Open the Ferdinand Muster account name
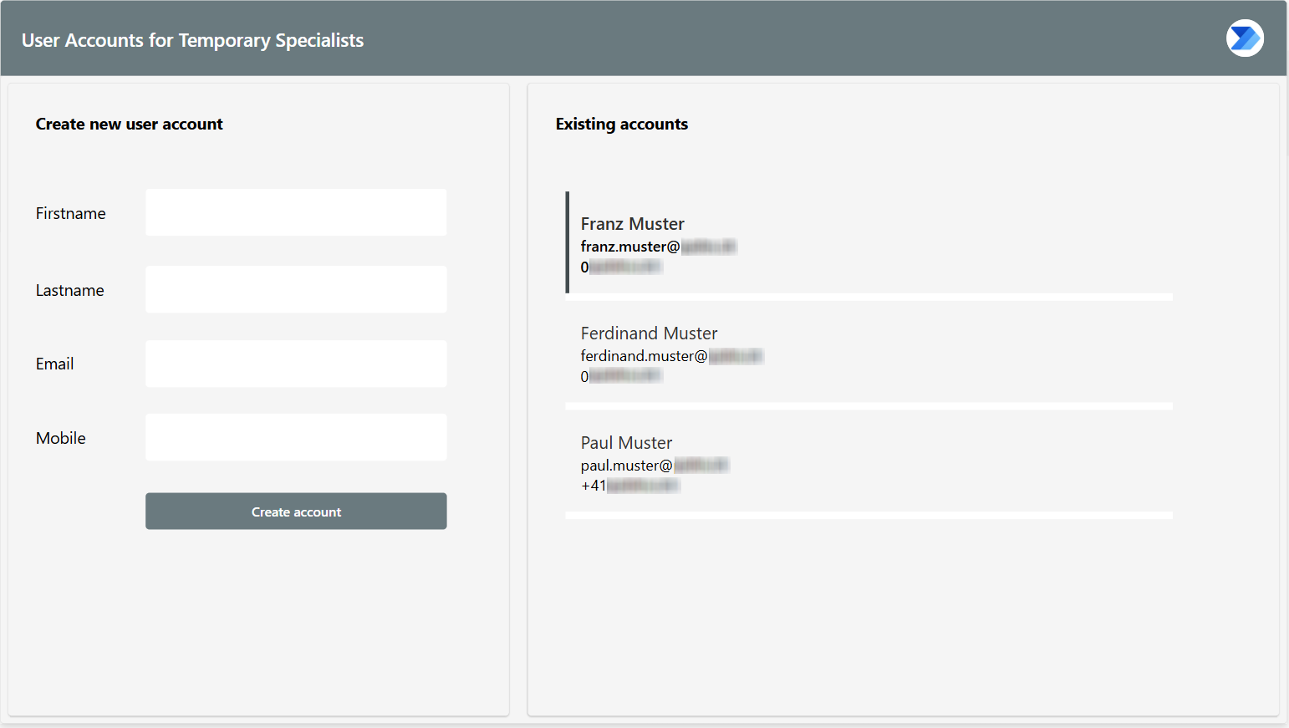This screenshot has height=728, width=1289. pyautogui.click(x=649, y=333)
